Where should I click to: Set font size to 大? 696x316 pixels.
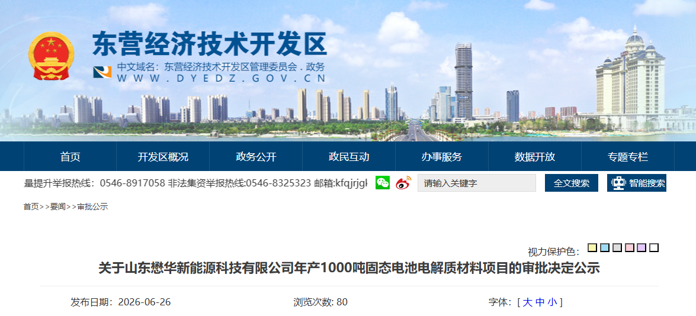(527, 302)
